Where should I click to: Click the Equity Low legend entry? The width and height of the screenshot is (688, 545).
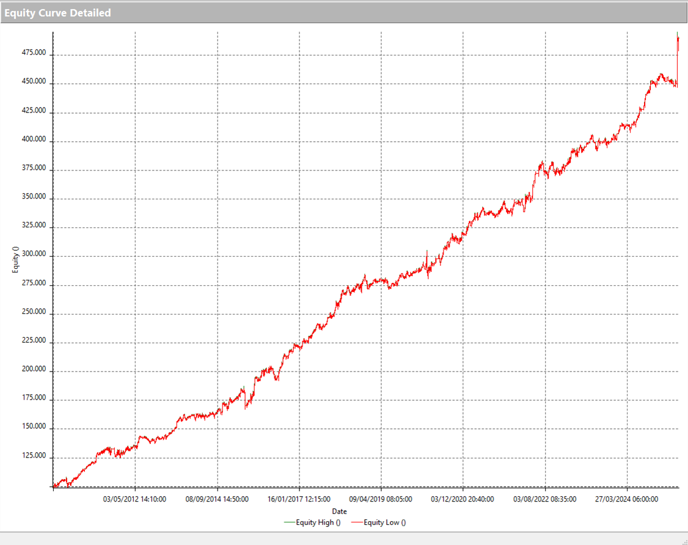point(385,522)
